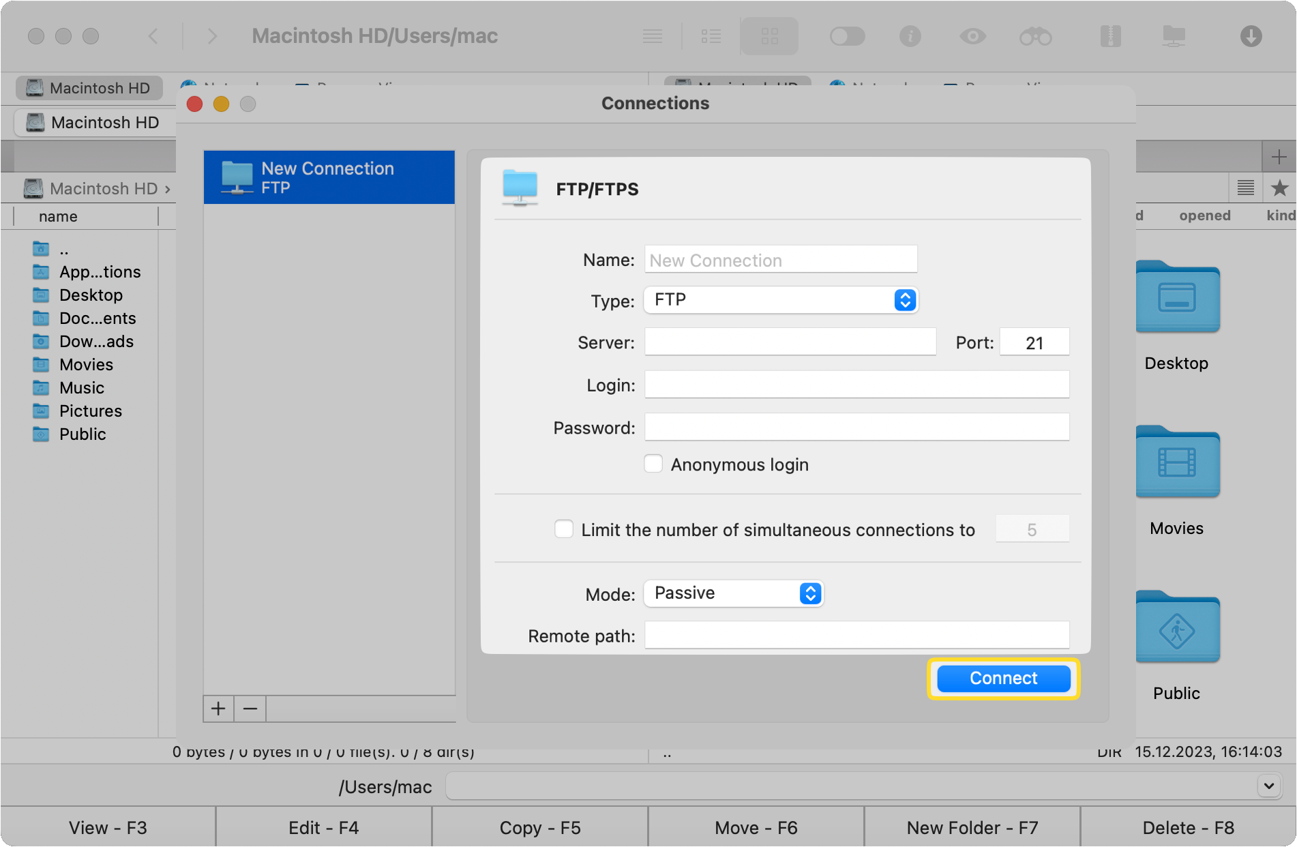Viewport: 1297px width, 847px height.
Task: Add a new connection with the plus button
Action: (218, 709)
